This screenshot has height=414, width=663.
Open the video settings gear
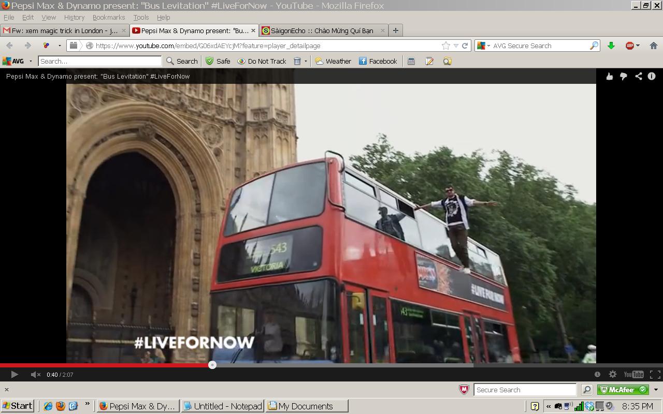coord(613,374)
